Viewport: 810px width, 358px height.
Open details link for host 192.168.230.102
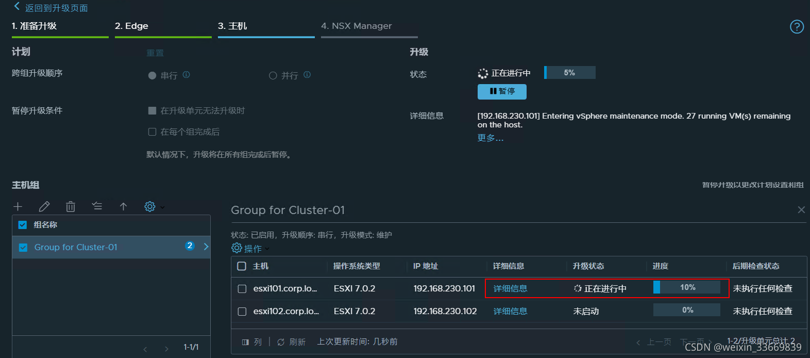click(510, 312)
